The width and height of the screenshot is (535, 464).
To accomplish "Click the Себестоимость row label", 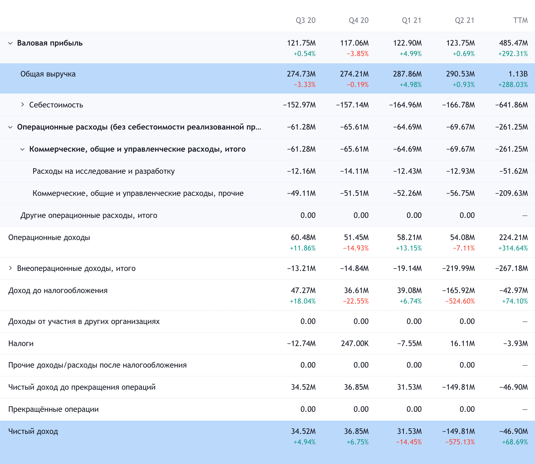I will (x=56, y=105).
